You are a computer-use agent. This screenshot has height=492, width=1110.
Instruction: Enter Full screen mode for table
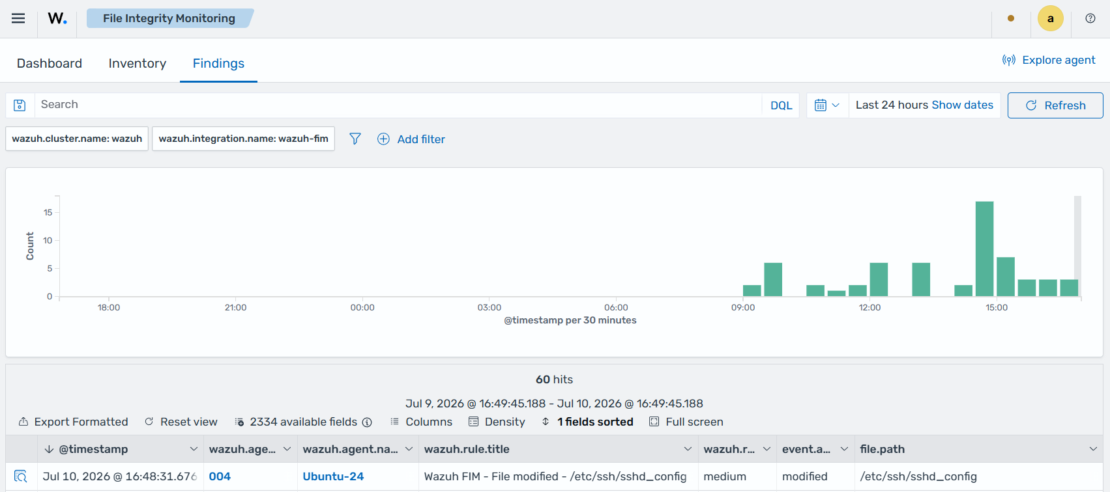click(686, 422)
